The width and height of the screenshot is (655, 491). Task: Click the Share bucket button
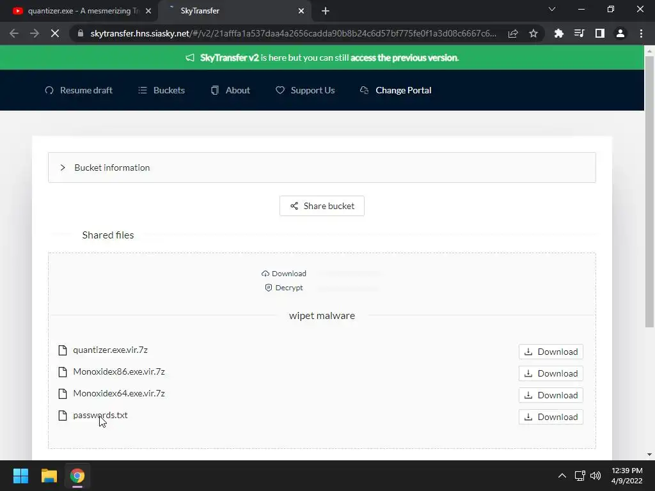click(x=322, y=206)
